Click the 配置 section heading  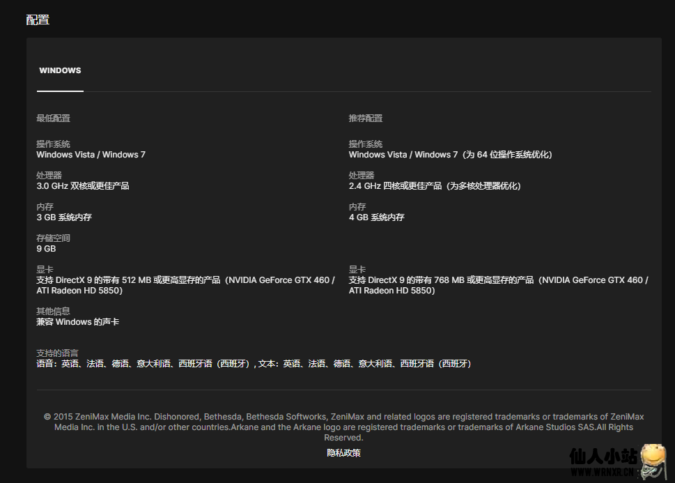pos(38,20)
